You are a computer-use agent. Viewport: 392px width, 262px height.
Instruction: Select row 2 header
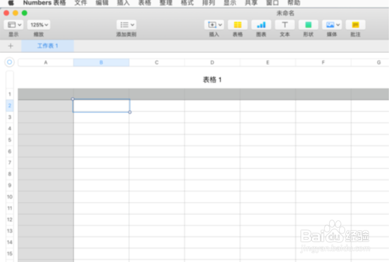coord(9,106)
